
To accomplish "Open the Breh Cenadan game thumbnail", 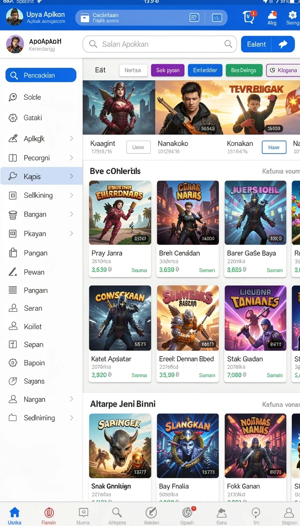I will 188,213.
